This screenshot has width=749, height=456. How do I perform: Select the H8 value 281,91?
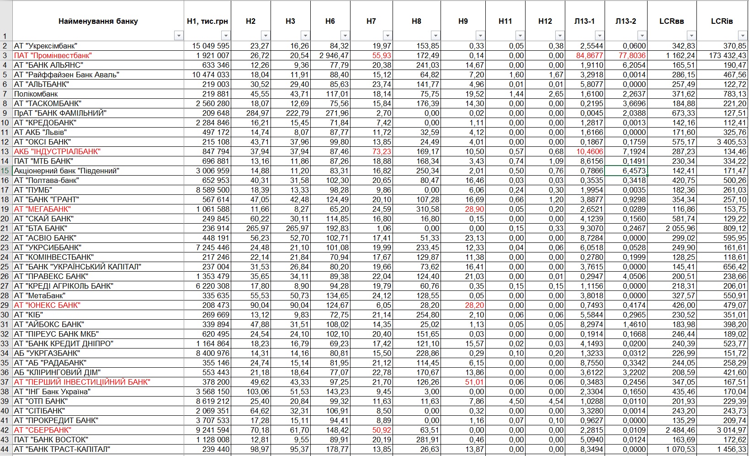click(417, 440)
